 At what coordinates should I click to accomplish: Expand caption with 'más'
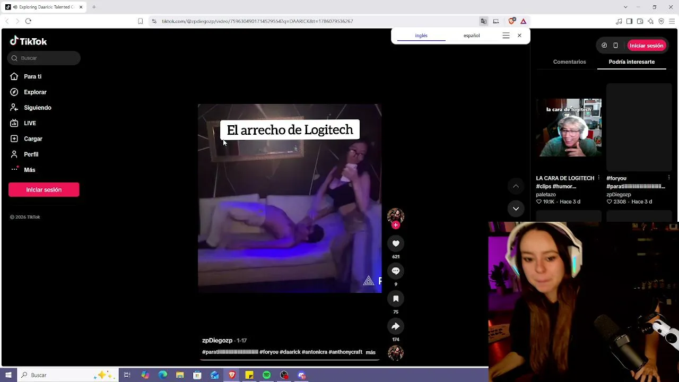tap(370, 352)
